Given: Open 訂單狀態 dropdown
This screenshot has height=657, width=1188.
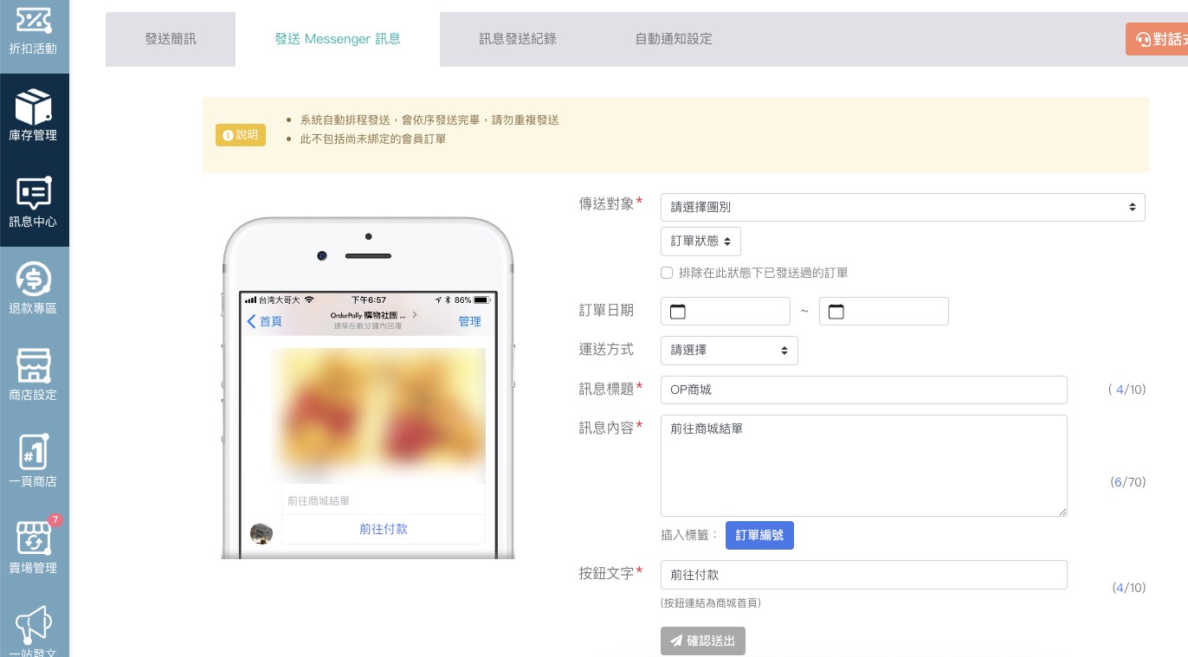Looking at the screenshot, I should click(701, 242).
